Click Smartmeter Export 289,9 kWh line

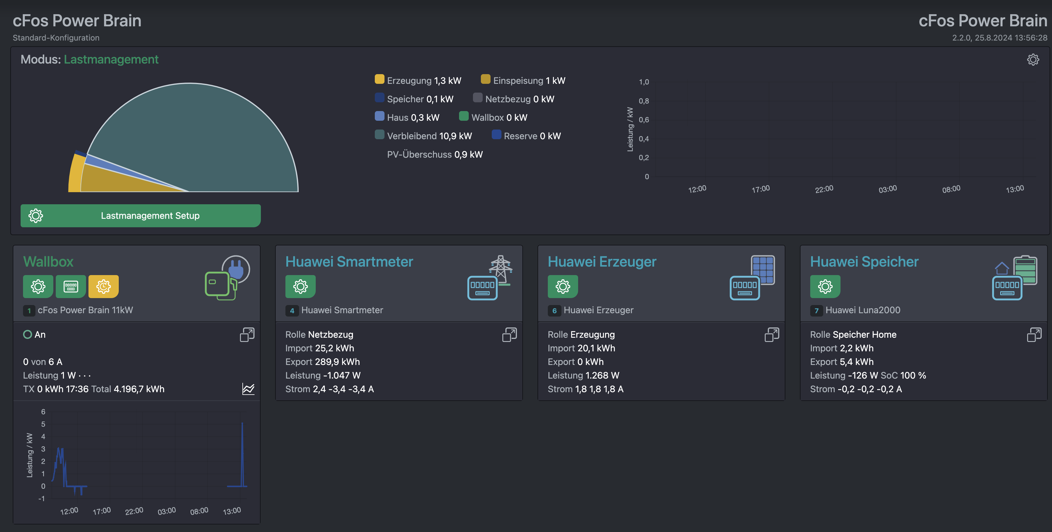click(x=323, y=362)
